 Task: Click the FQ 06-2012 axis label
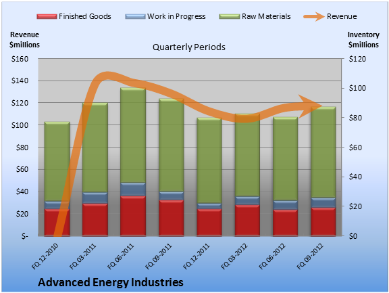click(272, 256)
